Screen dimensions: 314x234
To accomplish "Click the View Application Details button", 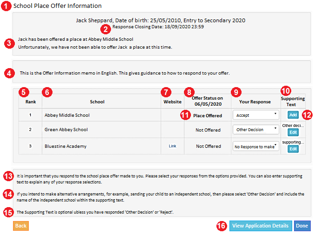I will [261, 226].
